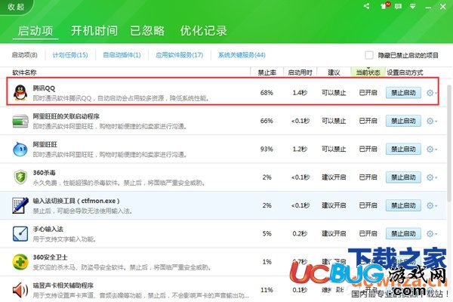Open 应用软件服务(17) sub-tab
This screenshot has height=302, width=453.
(x=180, y=55)
